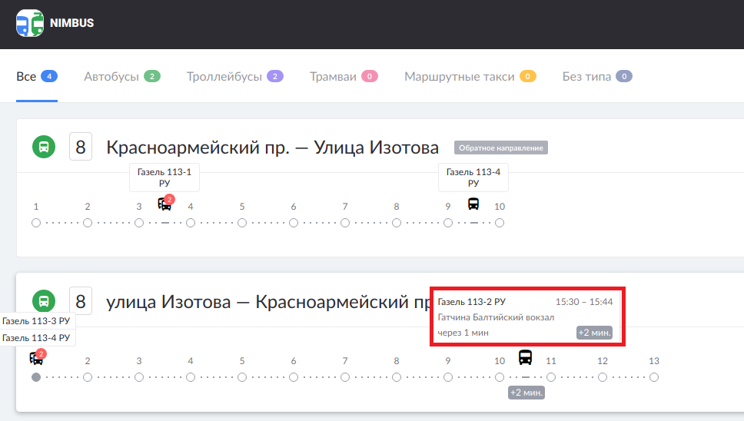Click the NIMBUS logo icon
Viewport: 744px width, 421px height.
30,23
